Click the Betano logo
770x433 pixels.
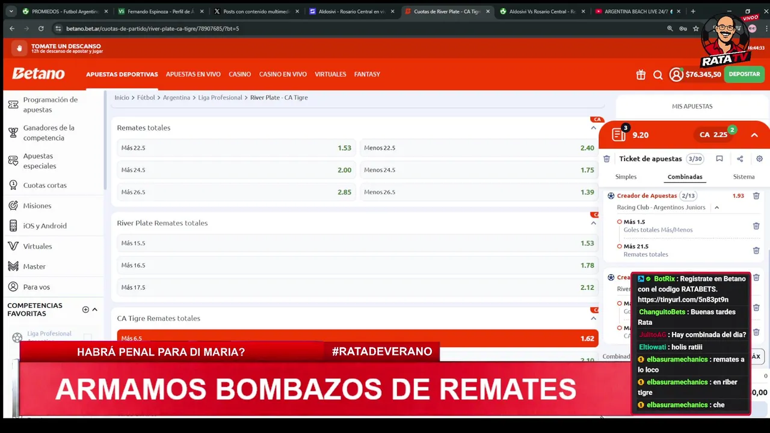pos(38,74)
